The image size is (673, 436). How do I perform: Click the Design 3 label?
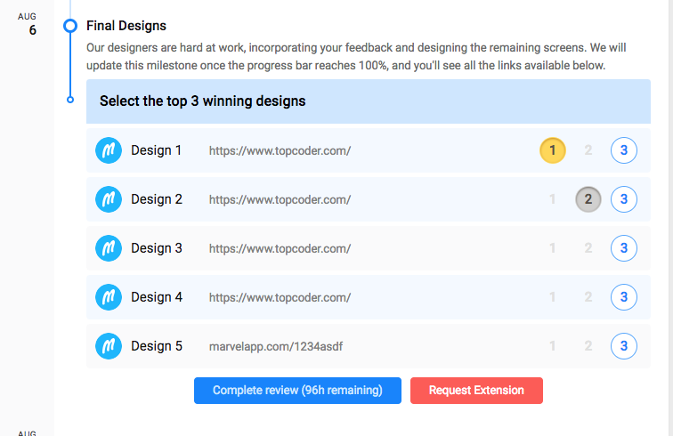click(x=157, y=248)
